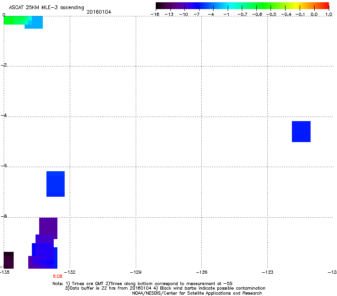The width and height of the screenshot is (337, 296).
Task: Click colorbar label -13
Action: click(x=169, y=15)
